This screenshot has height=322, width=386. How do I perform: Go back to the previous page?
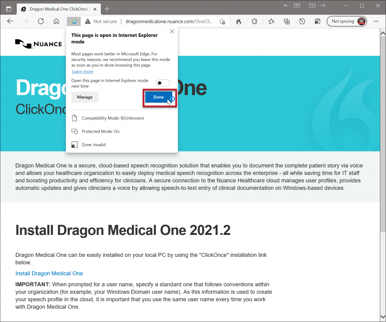(x=10, y=21)
